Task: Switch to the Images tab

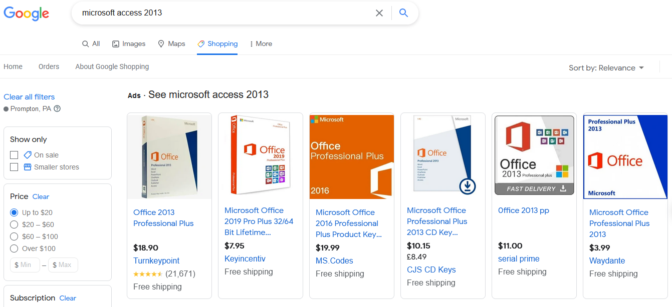Action: [x=129, y=44]
